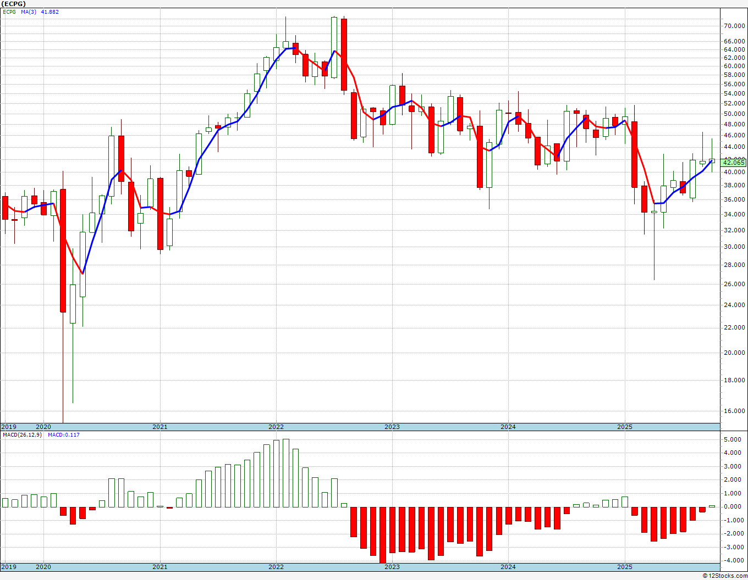Image resolution: width=748 pixels, height=580 pixels.
Task: Click the -4.000 MACD axis label
Action: pyautogui.click(x=735, y=560)
